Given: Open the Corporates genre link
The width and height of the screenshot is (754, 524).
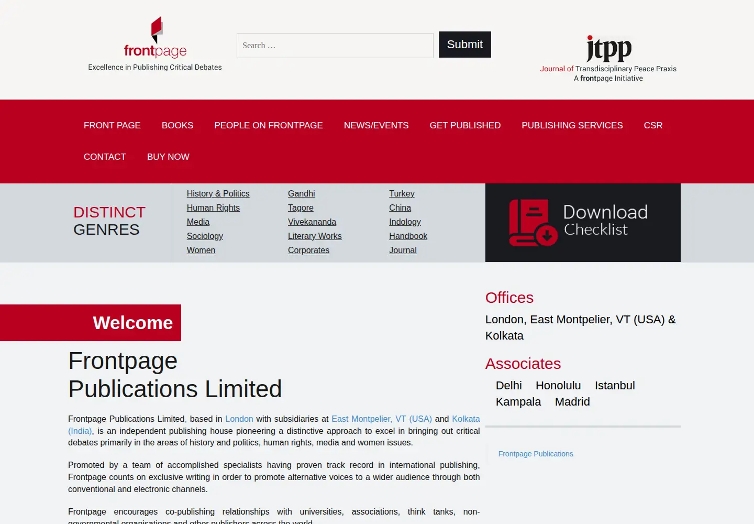Looking at the screenshot, I should coord(308,250).
